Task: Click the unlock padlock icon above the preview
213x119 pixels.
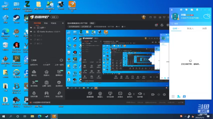Action: point(162,25)
